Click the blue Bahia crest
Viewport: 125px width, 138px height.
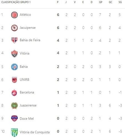coord(14,67)
